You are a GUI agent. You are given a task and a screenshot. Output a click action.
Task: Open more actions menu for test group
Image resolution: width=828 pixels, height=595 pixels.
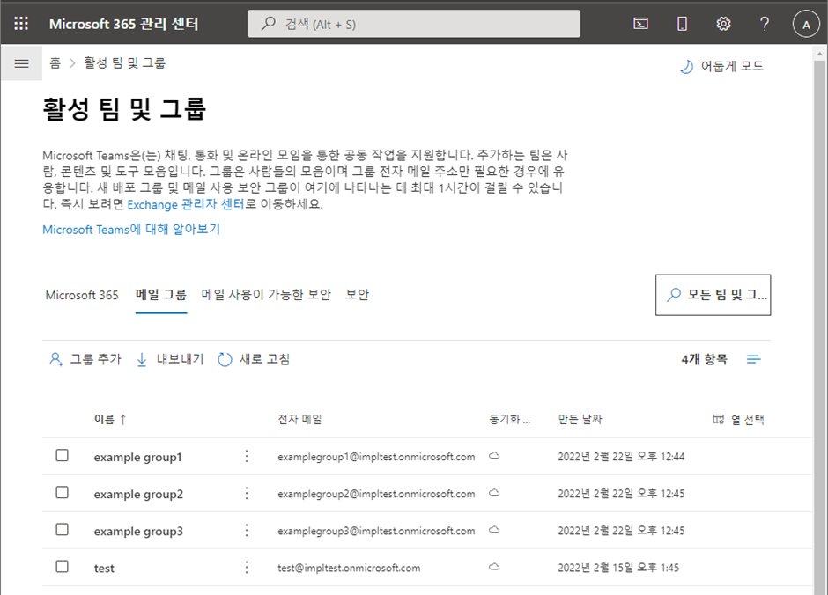pos(247,567)
